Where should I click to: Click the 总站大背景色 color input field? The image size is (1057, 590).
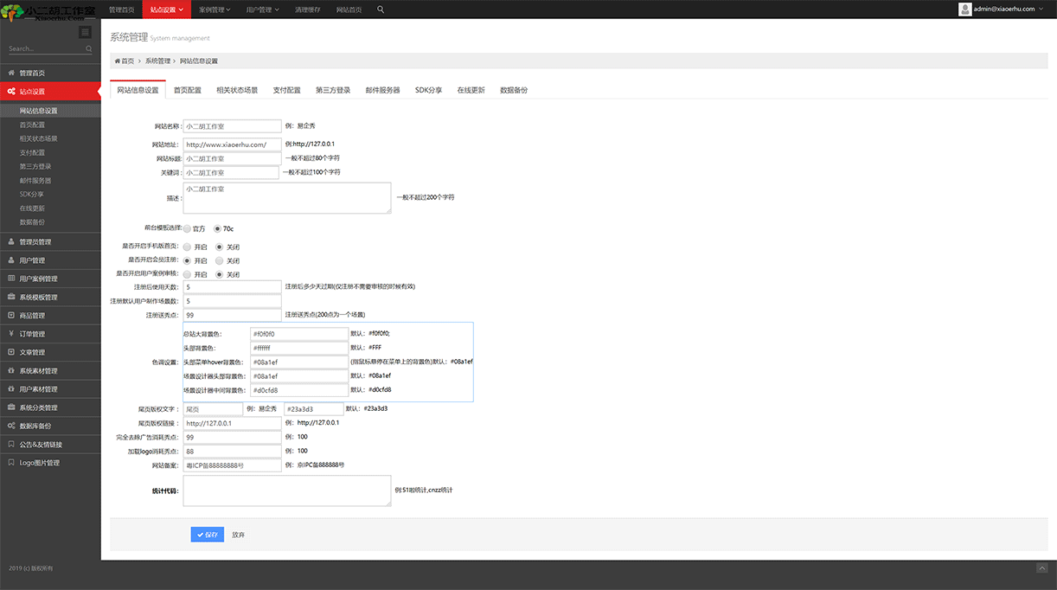(298, 333)
